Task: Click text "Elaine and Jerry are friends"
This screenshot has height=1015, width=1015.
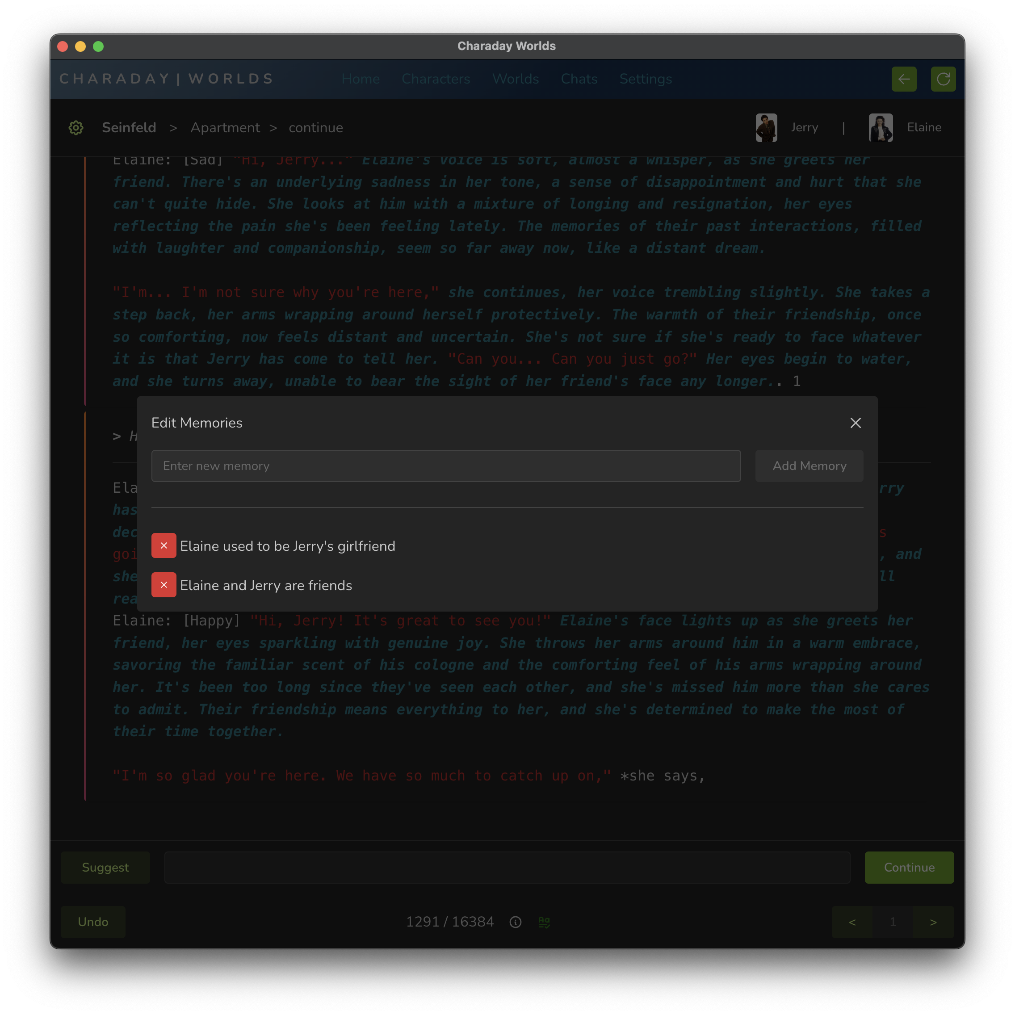Action: click(x=266, y=585)
